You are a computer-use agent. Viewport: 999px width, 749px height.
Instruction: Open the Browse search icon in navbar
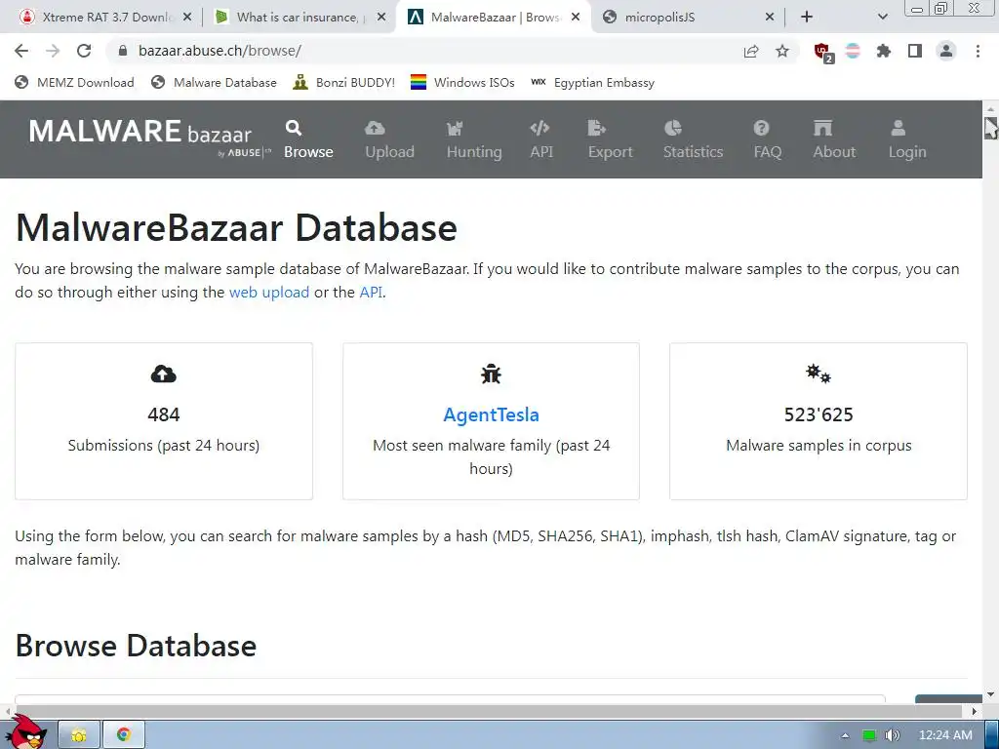click(293, 128)
